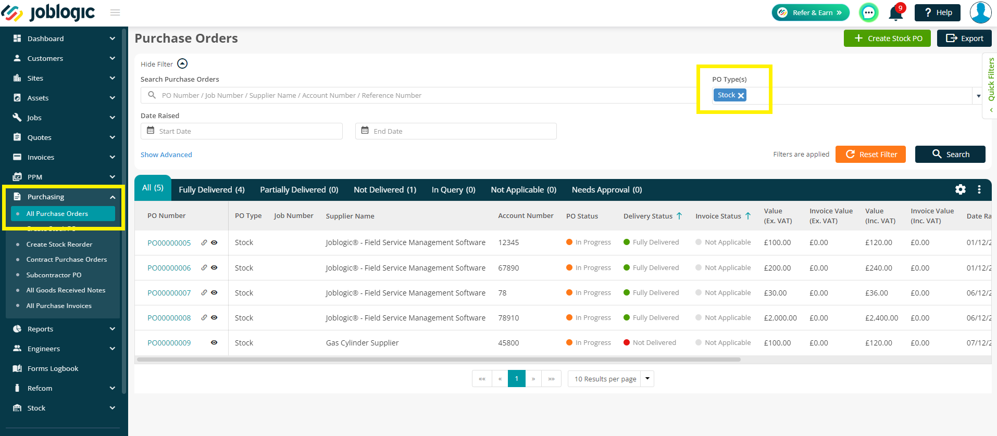Show Advanced filter options

166,155
